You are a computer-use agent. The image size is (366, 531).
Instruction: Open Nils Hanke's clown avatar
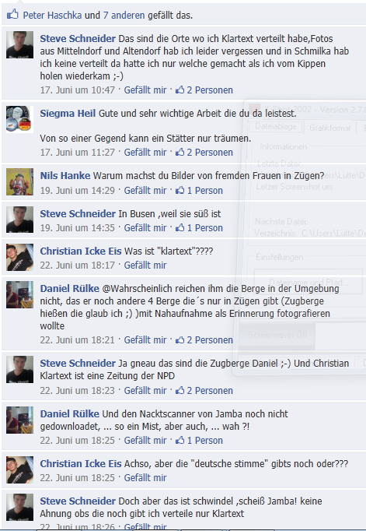click(x=19, y=182)
